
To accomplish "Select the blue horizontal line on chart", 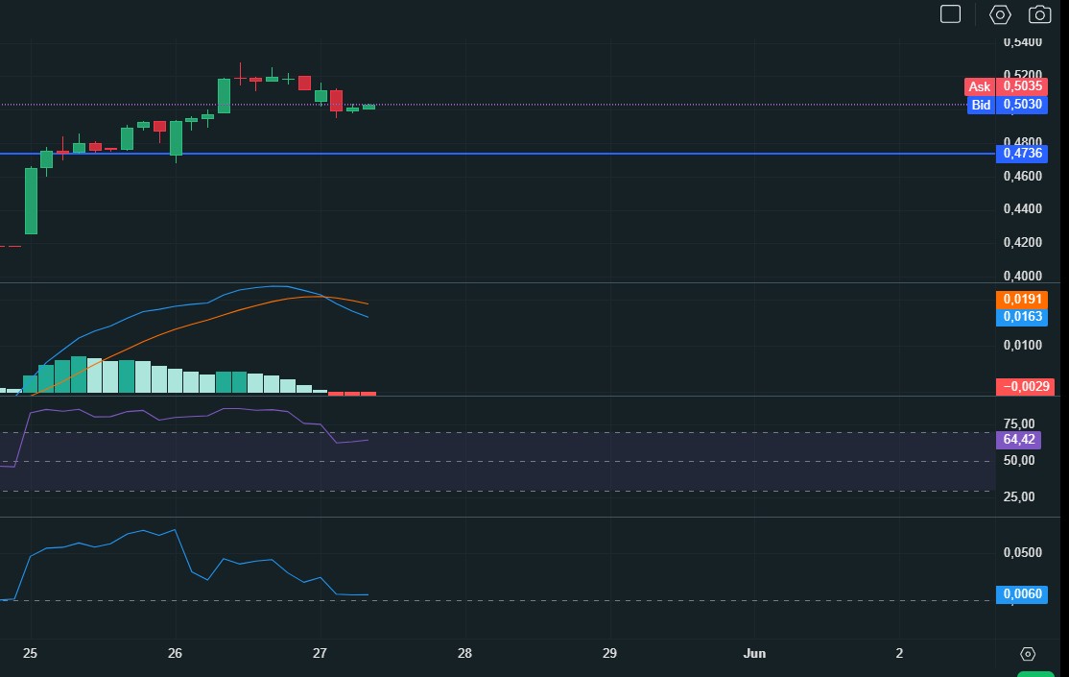I will click(498, 154).
